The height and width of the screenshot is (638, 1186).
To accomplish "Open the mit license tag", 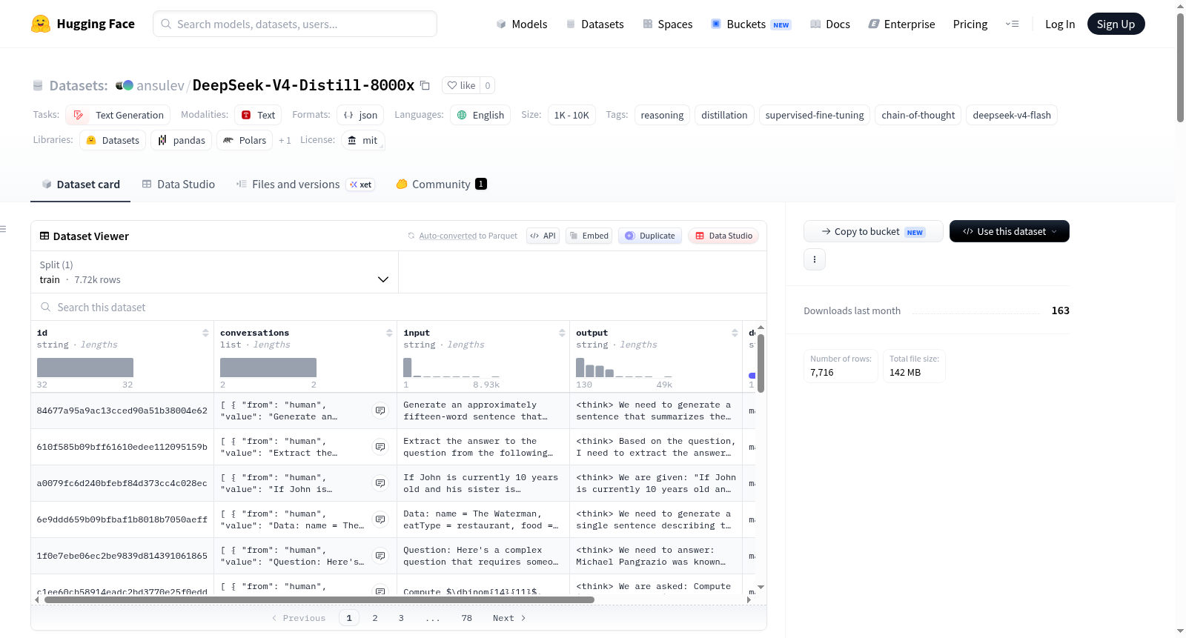I will click(x=363, y=140).
